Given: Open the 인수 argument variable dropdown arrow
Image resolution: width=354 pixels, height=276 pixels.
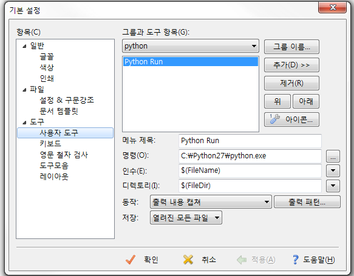Looking at the screenshot, I should (333, 170).
